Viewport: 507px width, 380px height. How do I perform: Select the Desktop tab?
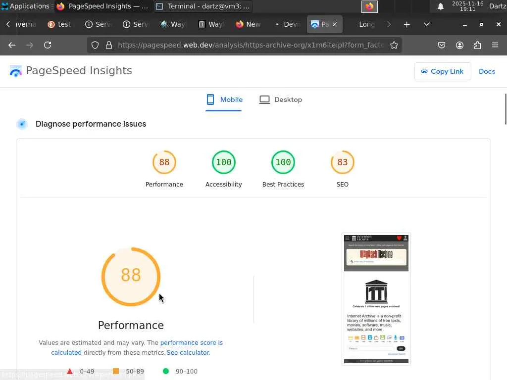281,100
